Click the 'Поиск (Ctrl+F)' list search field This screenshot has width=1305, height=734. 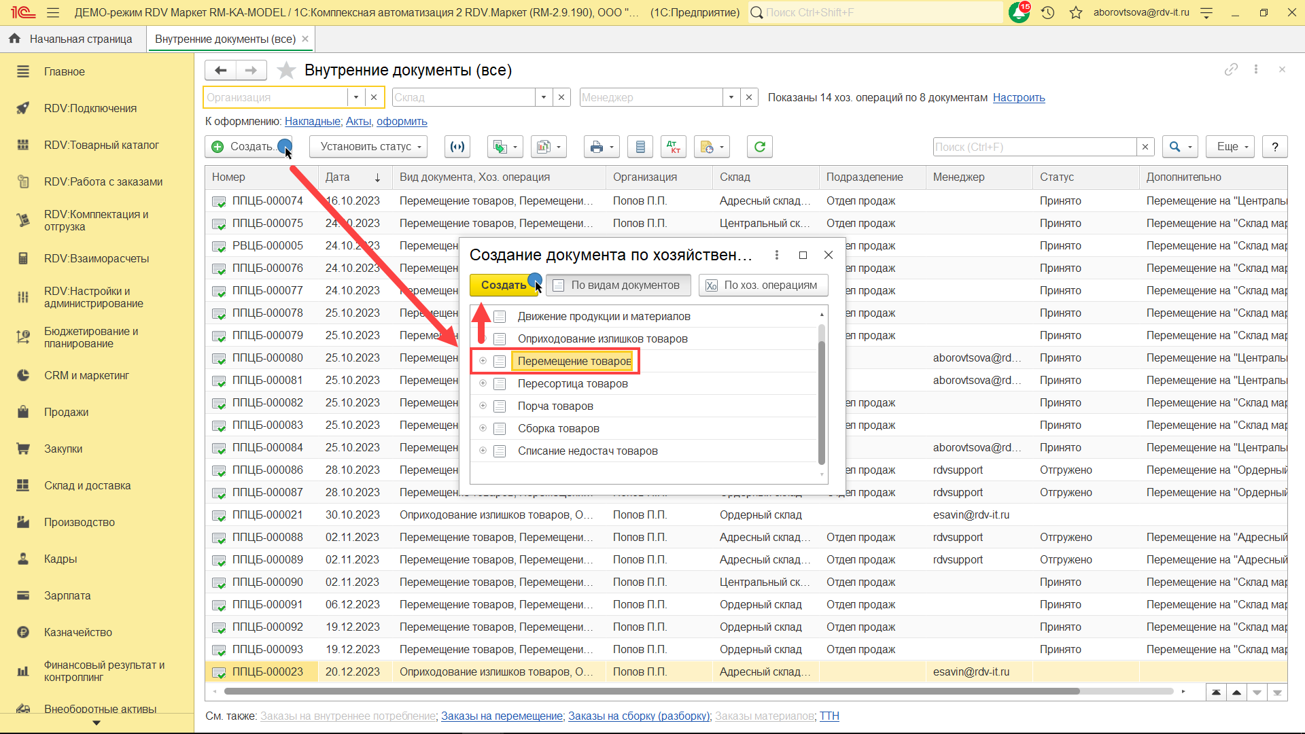click(1033, 147)
